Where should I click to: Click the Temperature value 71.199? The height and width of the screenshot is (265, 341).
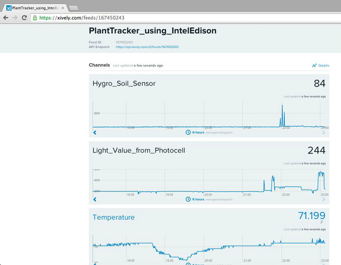coord(312,216)
